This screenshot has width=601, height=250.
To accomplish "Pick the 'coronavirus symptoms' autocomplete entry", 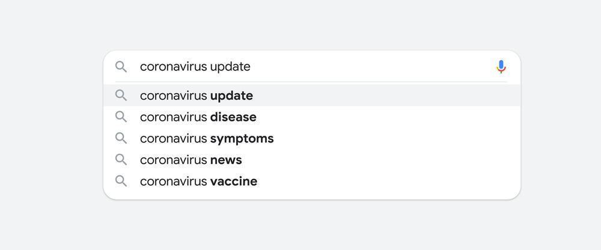I will coord(311,138).
